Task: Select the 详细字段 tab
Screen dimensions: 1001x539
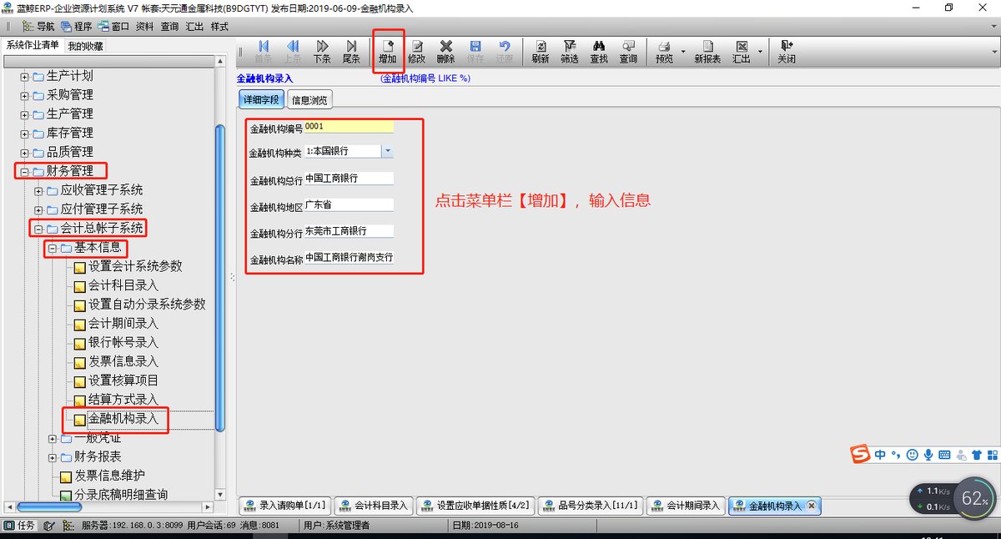Action: coord(262,100)
